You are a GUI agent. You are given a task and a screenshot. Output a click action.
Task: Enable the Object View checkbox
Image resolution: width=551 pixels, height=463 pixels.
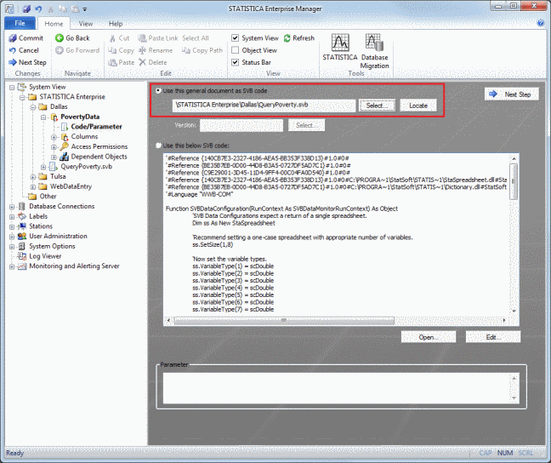(235, 50)
